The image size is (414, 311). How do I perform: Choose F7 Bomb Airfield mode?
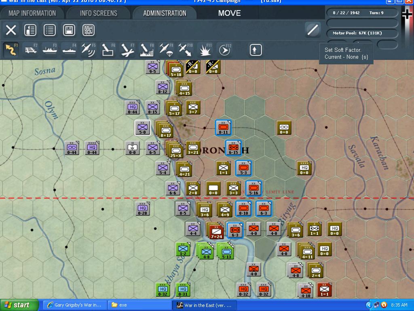click(x=127, y=49)
